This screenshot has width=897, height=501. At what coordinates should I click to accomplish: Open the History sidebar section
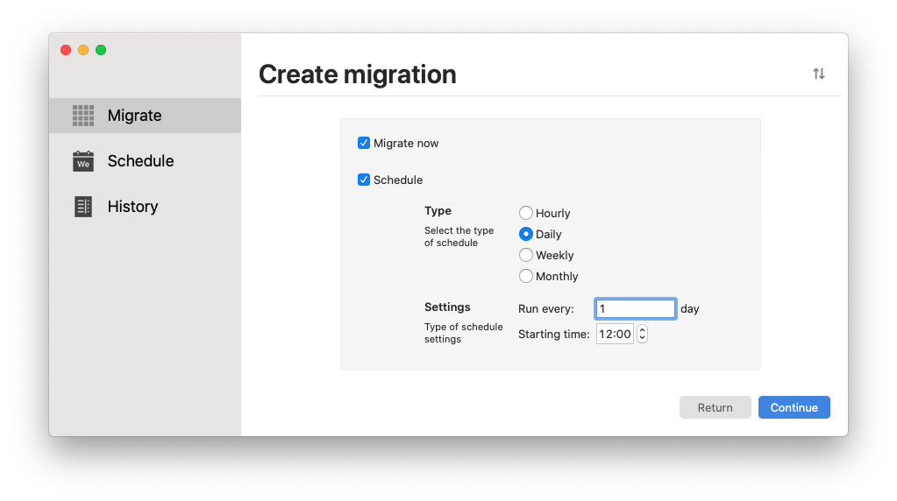click(145, 207)
